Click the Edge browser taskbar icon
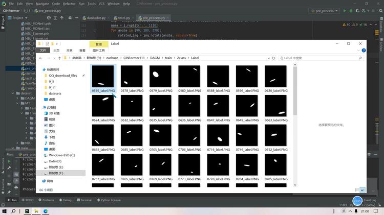 (46, 211)
